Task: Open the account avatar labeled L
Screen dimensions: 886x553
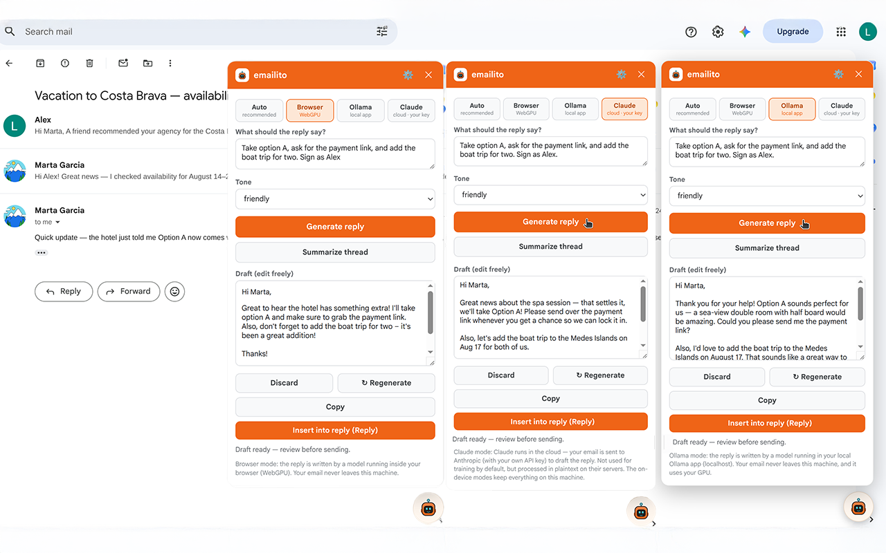Action: (868, 31)
